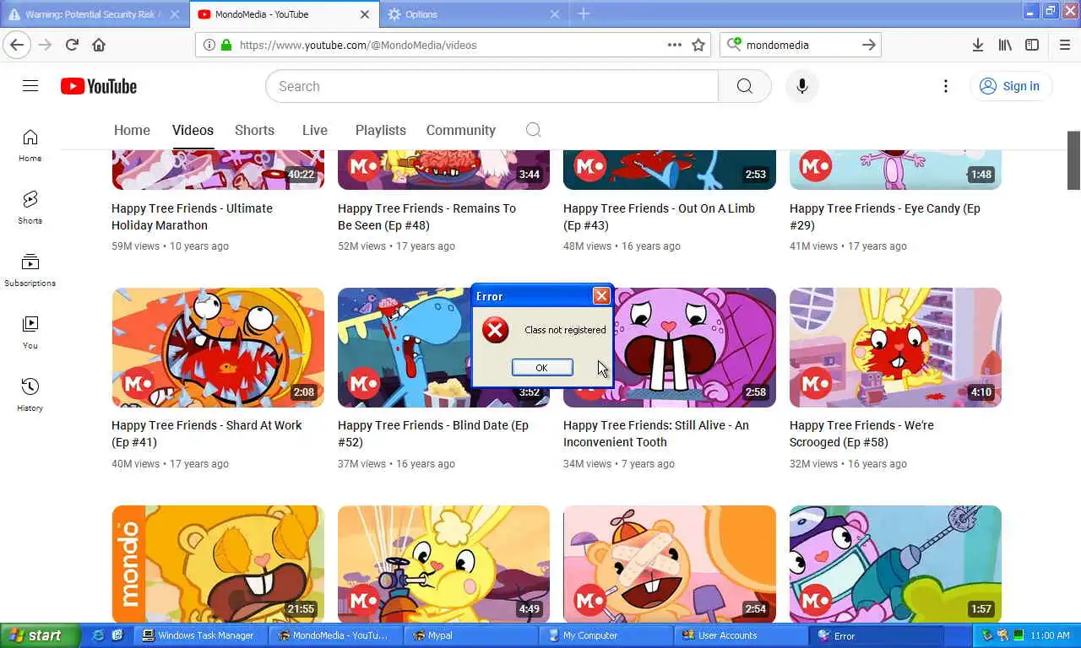
Task: Open the library bookshelf icon
Action: tap(1005, 45)
